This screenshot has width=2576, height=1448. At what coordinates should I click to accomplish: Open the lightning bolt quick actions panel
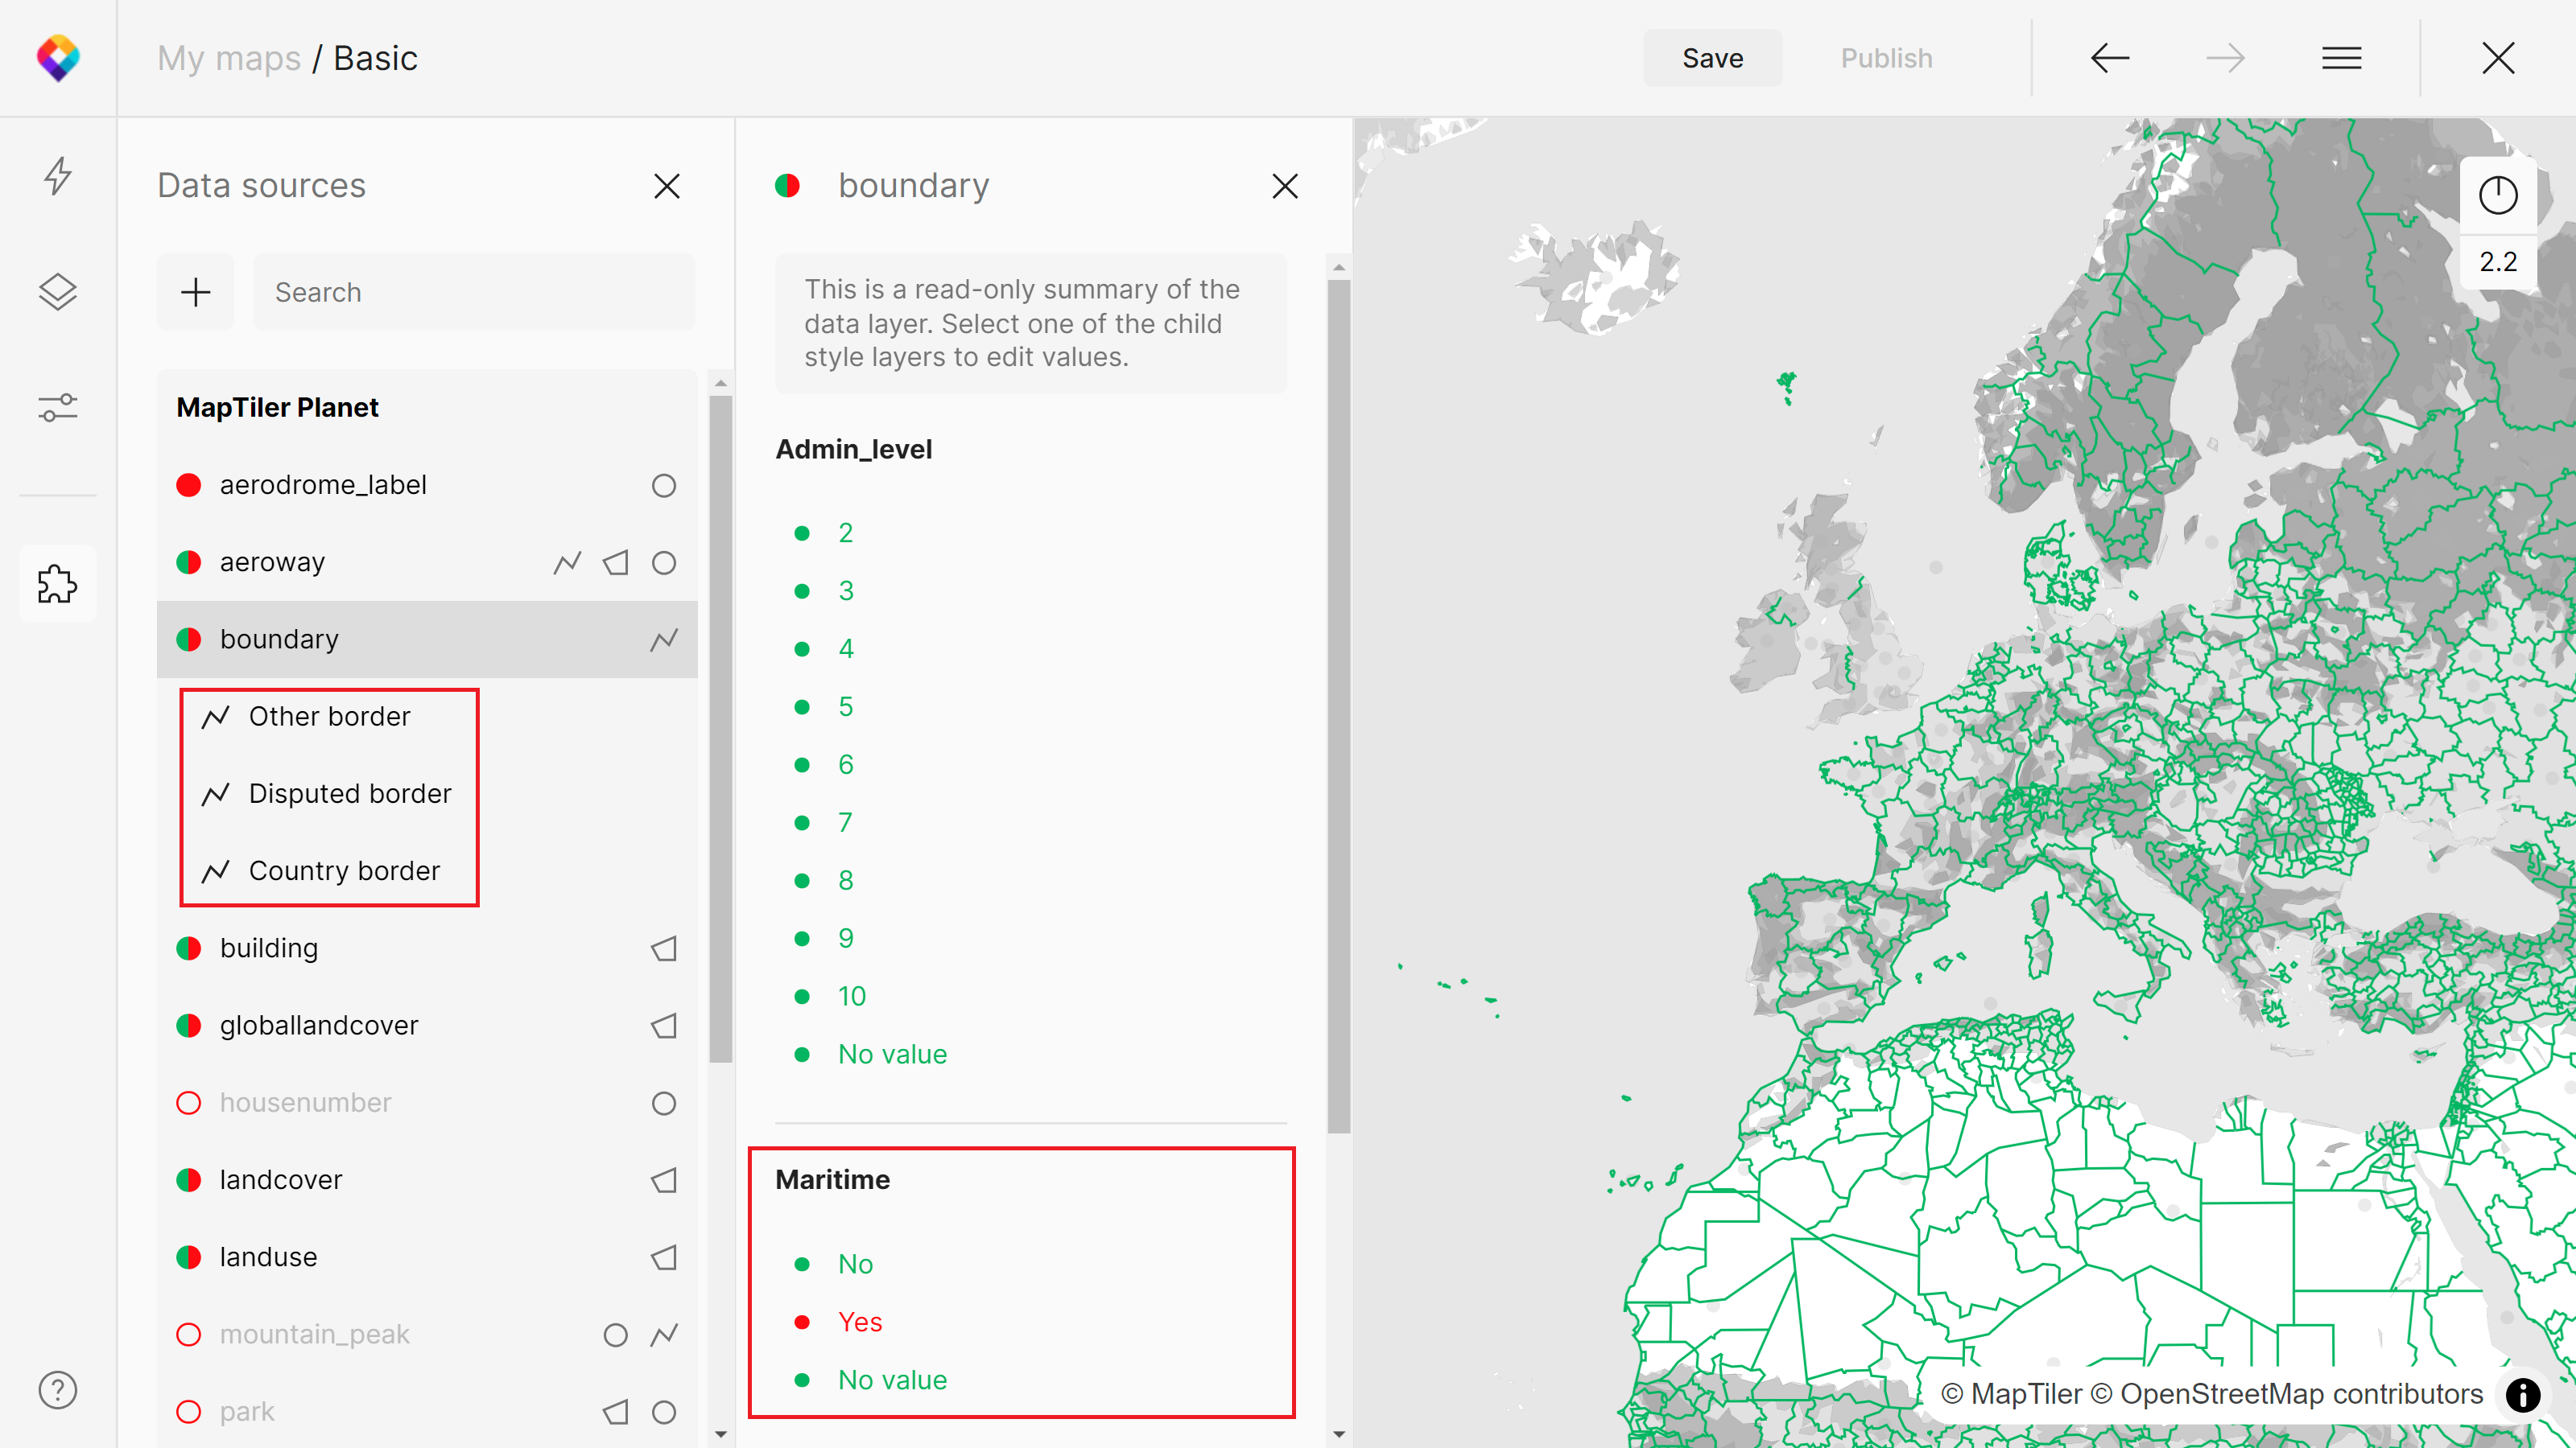coord(58,176)
